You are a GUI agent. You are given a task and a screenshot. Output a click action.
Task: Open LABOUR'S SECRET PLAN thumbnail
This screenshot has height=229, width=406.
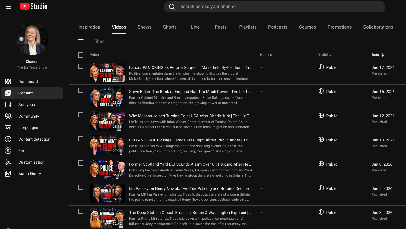[107, 73]
